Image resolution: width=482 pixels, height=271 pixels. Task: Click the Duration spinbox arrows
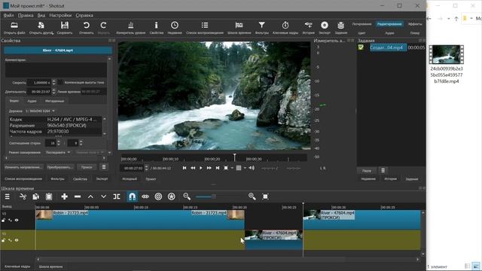tap(53, 92)
